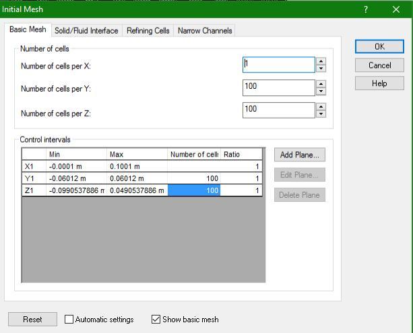Image resolution: width=413 pixels, height=333 pixels.
Task: Click the Min column header
Action: click(x=76, y=154)
